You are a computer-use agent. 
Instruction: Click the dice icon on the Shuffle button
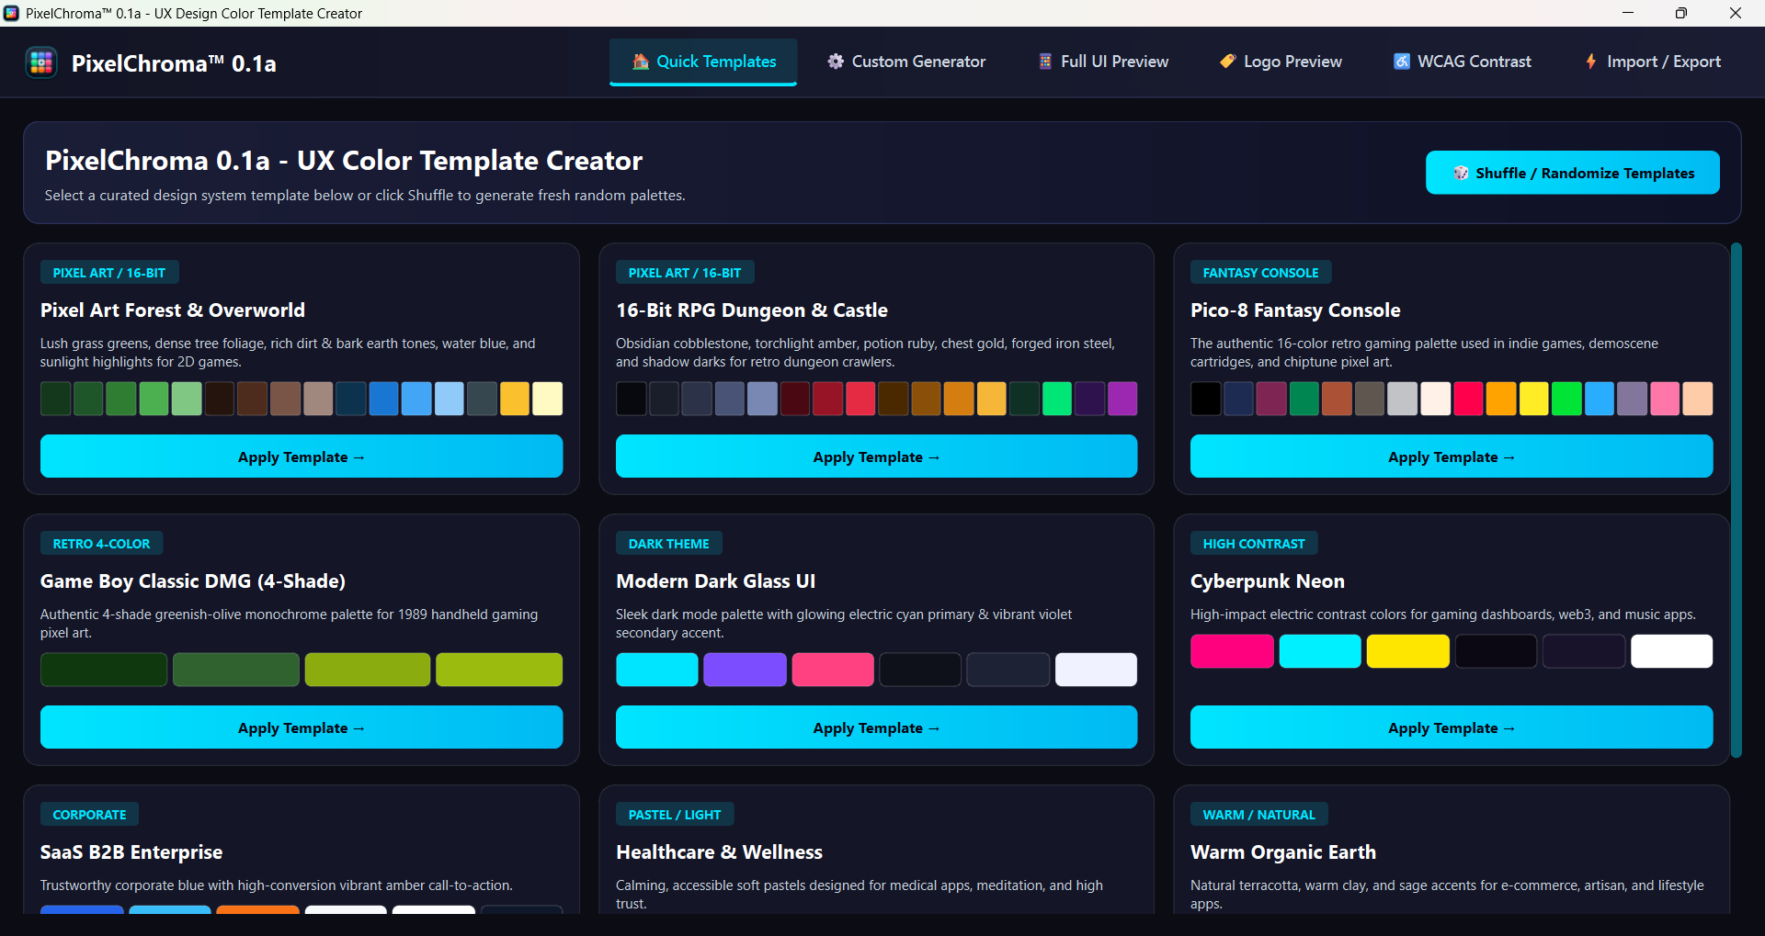(x=1461, y=173)
